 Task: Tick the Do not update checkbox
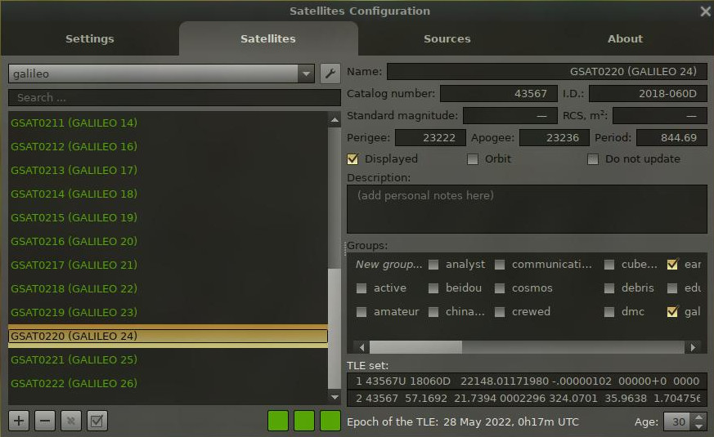[x=593, y=159]
